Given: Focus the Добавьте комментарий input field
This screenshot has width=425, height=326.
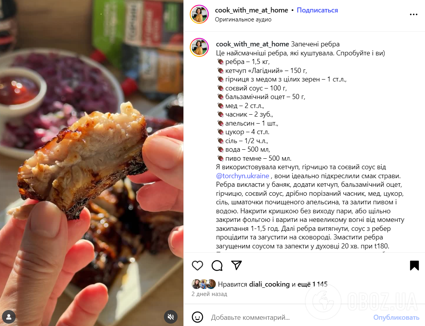Looking at the screenshot, I should tap(290, 317).
